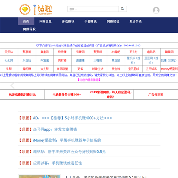Click the 电脑象任务日赚300+ ad
Screen dimensions: 178x178
click(x=67, y=95)
